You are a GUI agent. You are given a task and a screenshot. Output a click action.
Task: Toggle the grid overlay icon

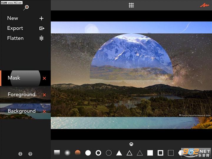(x=131, y=5)
